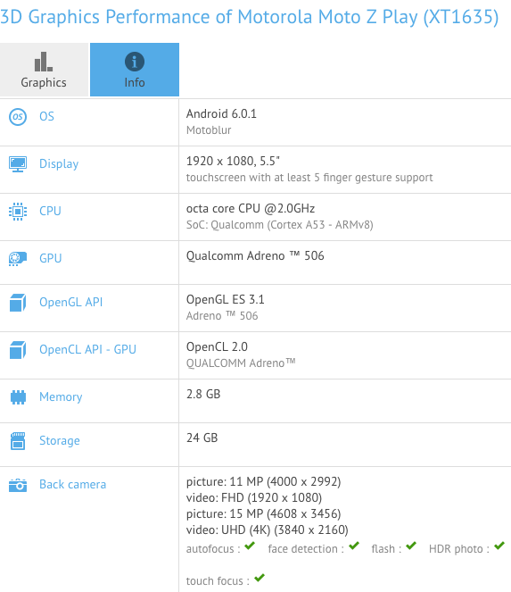Open the Display label link
Screen dimensions: 511x592
point(59,164)
